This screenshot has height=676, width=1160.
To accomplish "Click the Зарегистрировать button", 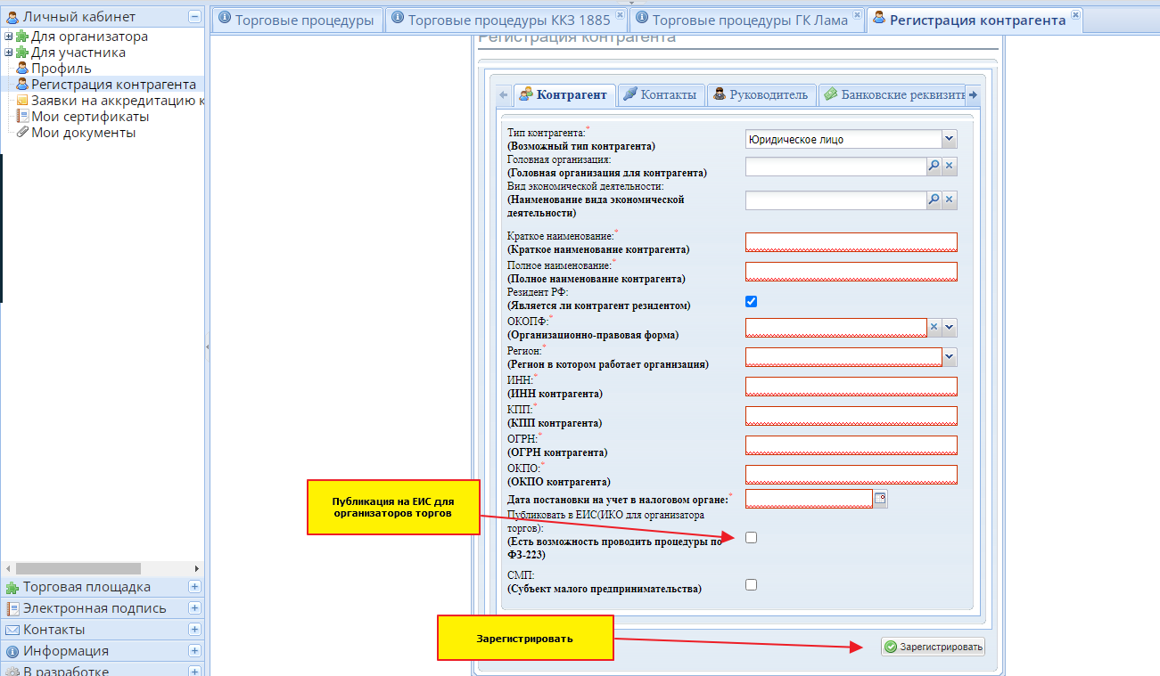I will point(933,647).
